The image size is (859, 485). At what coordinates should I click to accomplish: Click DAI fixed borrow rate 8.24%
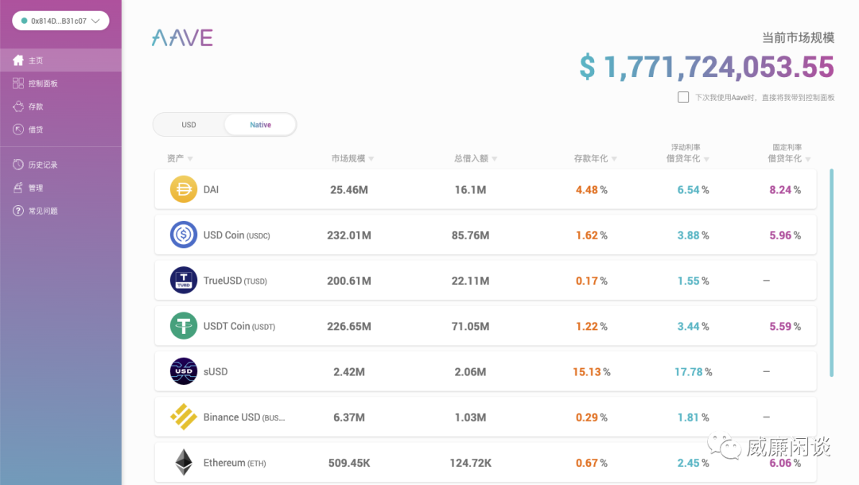point(785,190)
